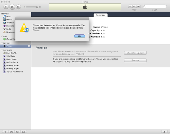Click the Play button
170x134 pixels.
12,7
